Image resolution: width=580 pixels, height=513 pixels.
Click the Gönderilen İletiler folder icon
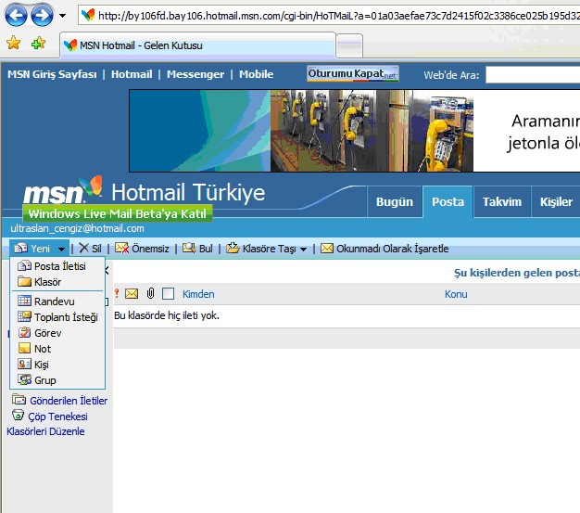click(19, 400)
